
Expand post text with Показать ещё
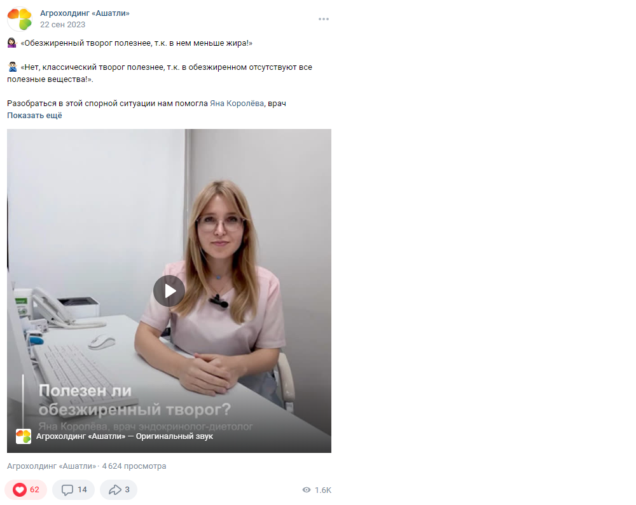coord(34,116)
